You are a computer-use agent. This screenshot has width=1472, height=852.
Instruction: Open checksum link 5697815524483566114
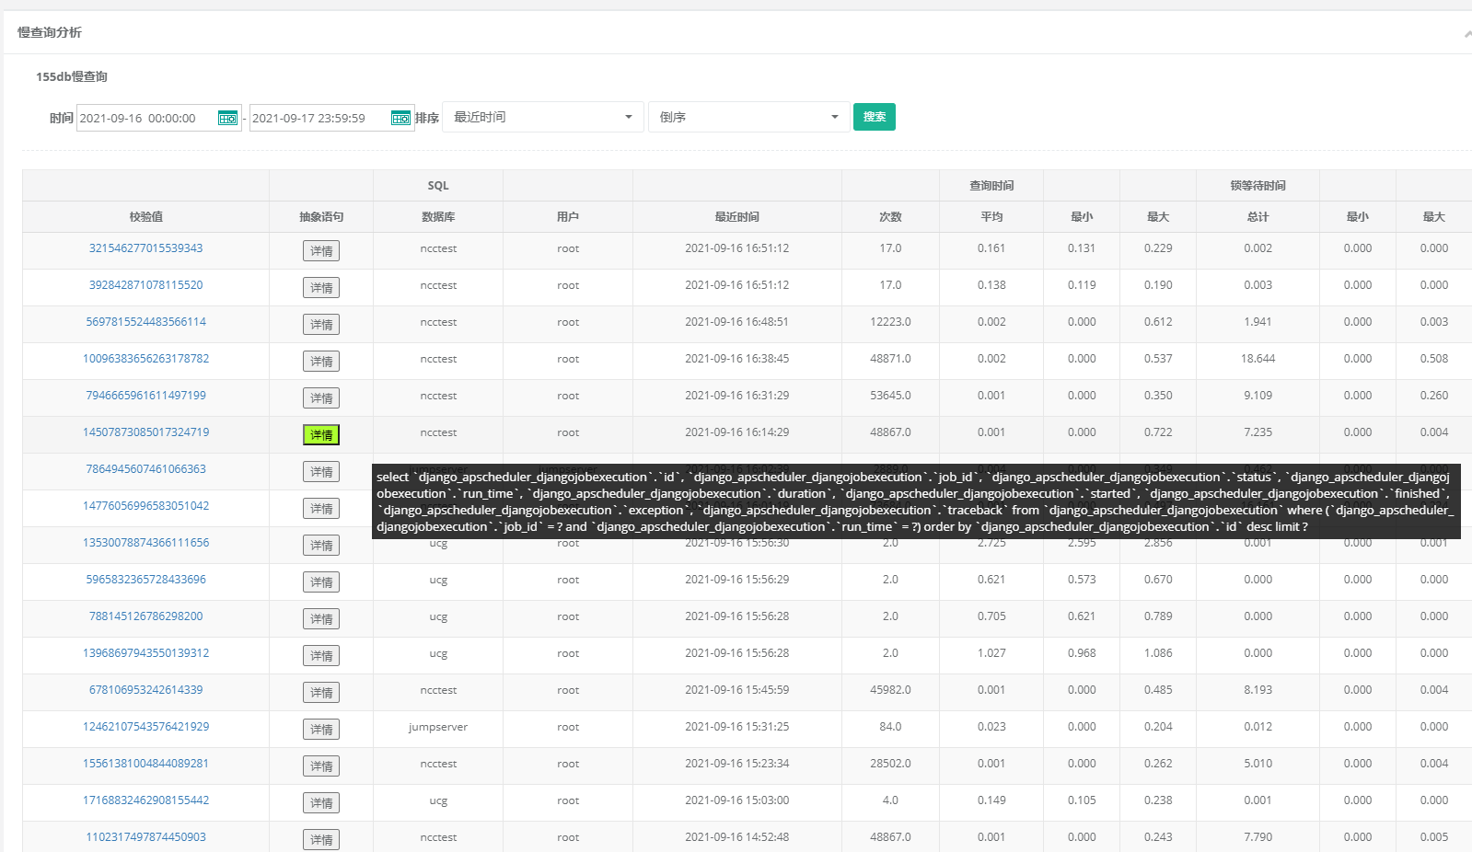(145, 322)
